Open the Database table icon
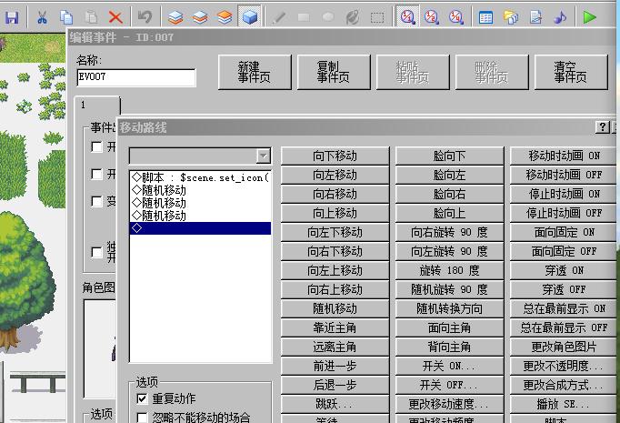 pos(485,17)
